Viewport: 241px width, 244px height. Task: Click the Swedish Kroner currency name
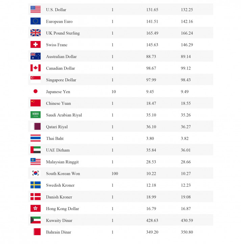point(61,185)
